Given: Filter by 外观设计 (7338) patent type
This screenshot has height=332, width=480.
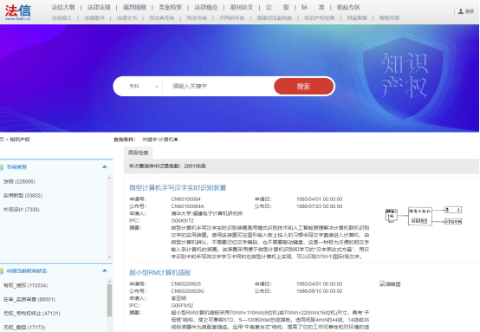Looking at the screenshot, I should 22,210.
